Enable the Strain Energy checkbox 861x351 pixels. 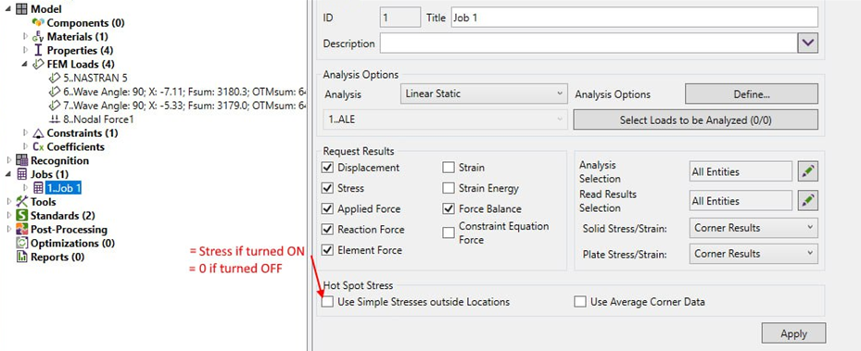[449, 188]
